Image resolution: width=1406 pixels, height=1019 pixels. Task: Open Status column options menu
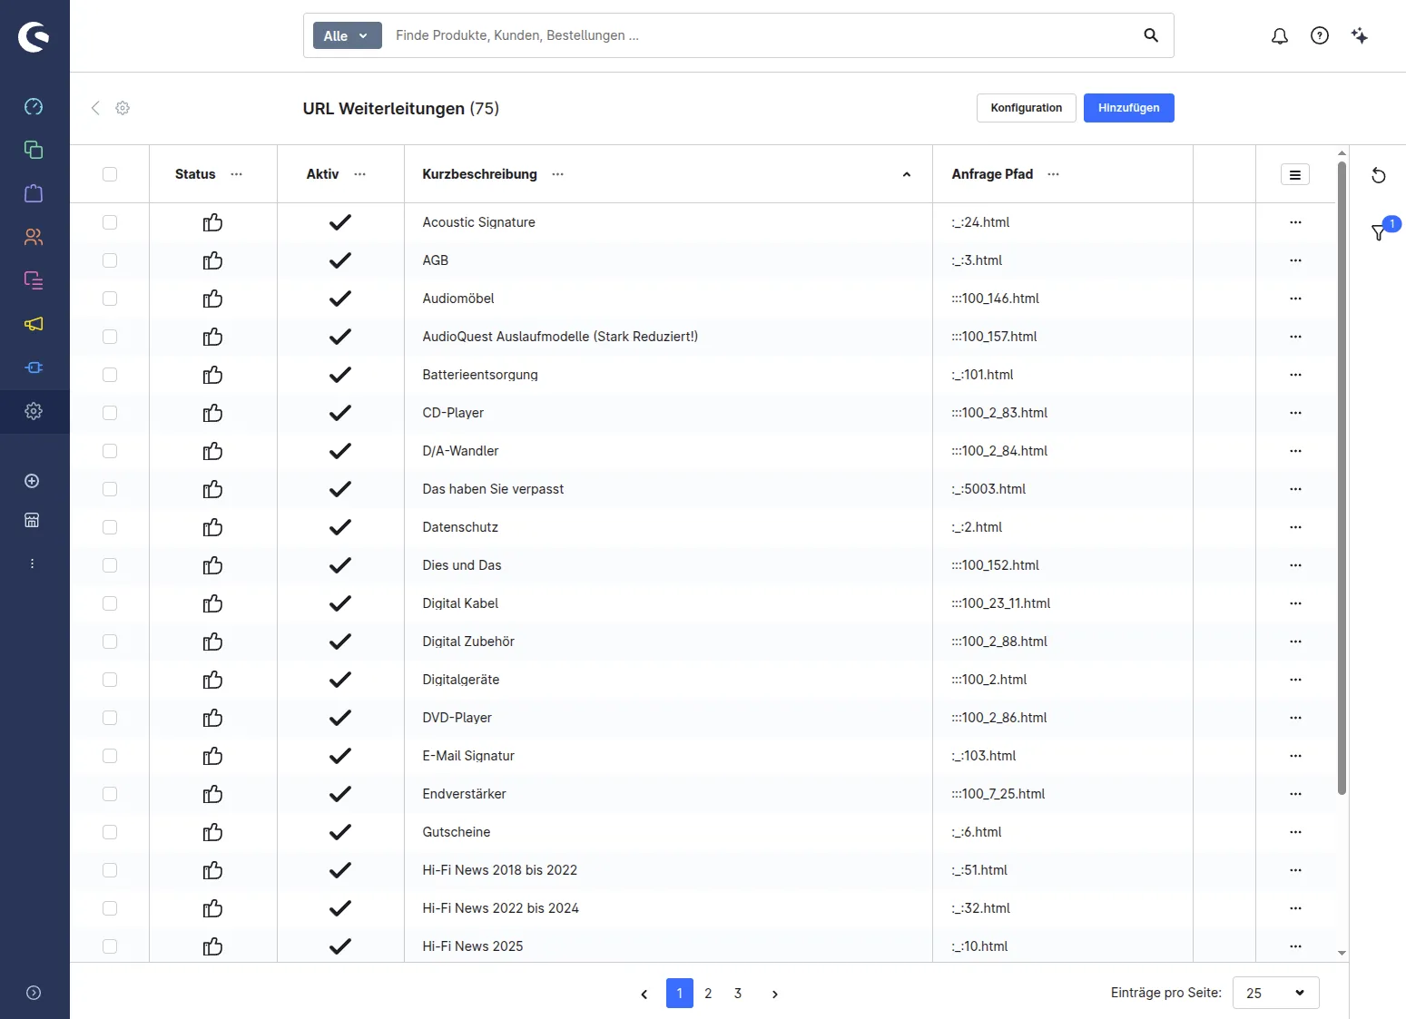(x=237, y=174)
